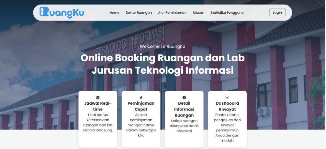Click the calendar icon above Jadwal Real-time
The height and width of the screenshot is (149, 326).
(x=98, y=97)
